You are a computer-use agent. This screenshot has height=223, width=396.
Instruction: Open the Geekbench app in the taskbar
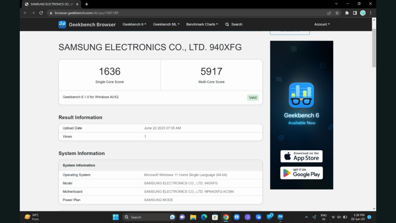pos(280,217)
